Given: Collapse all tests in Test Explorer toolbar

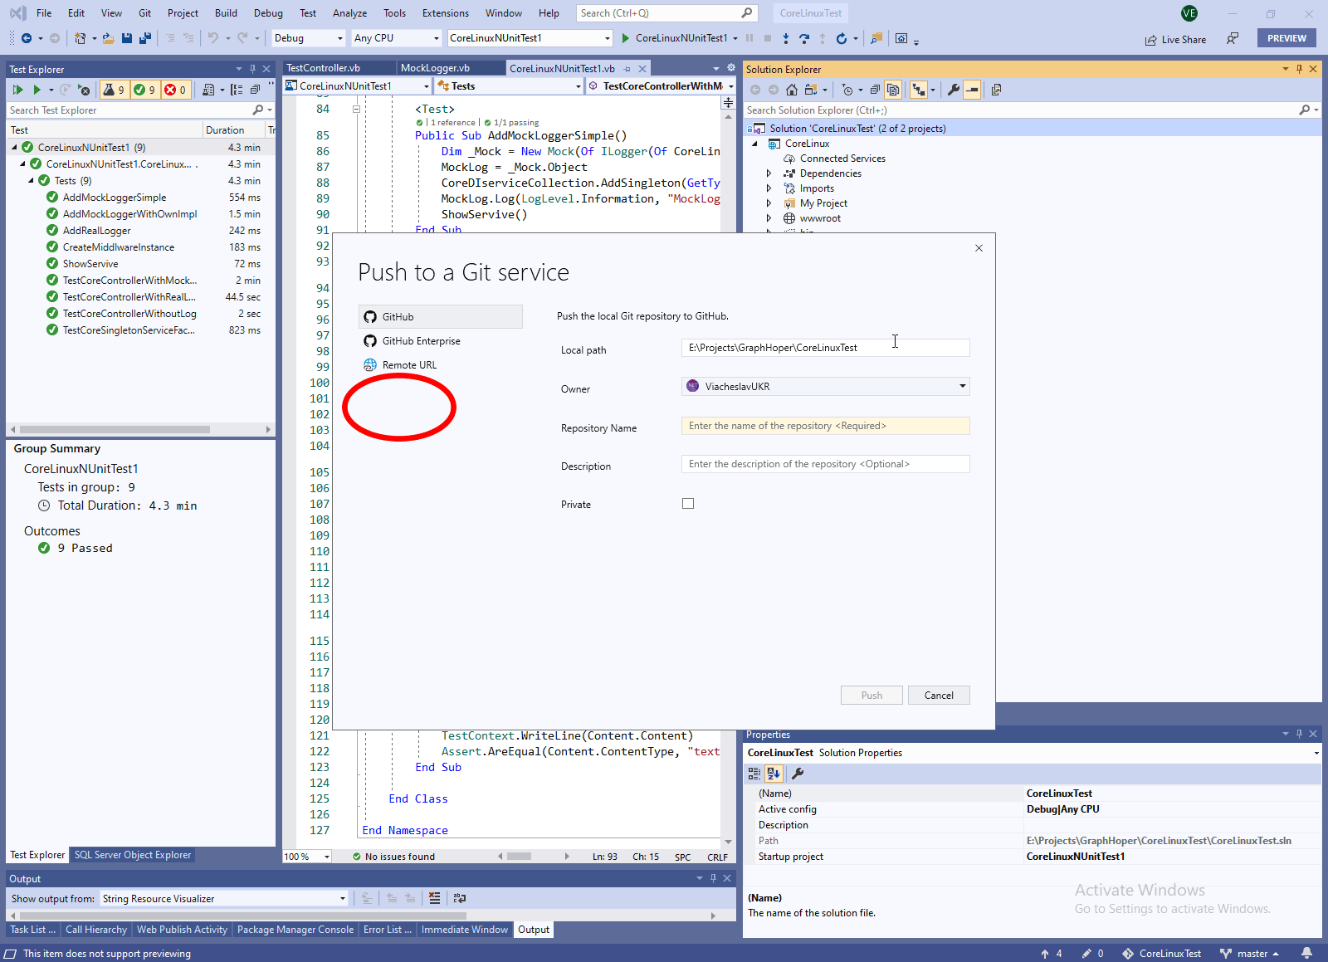Looking at the screenshot, I should point(255,90).
